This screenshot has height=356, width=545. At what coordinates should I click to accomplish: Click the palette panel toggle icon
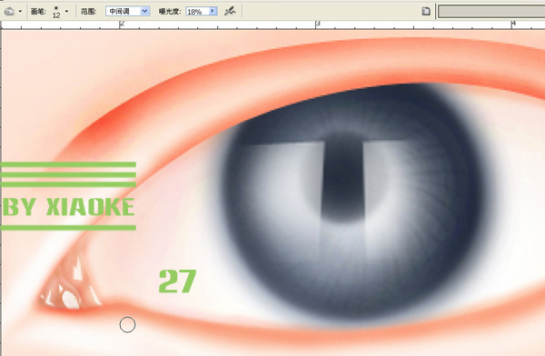coord(426,12)
